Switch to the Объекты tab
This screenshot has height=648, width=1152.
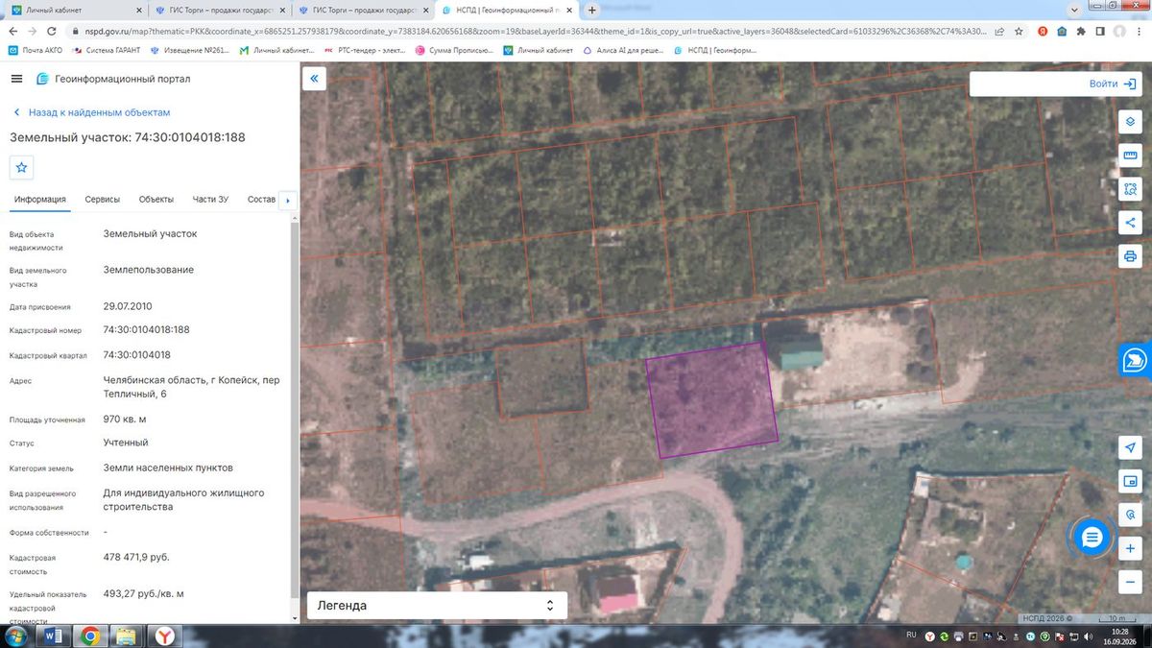[156, 200]
